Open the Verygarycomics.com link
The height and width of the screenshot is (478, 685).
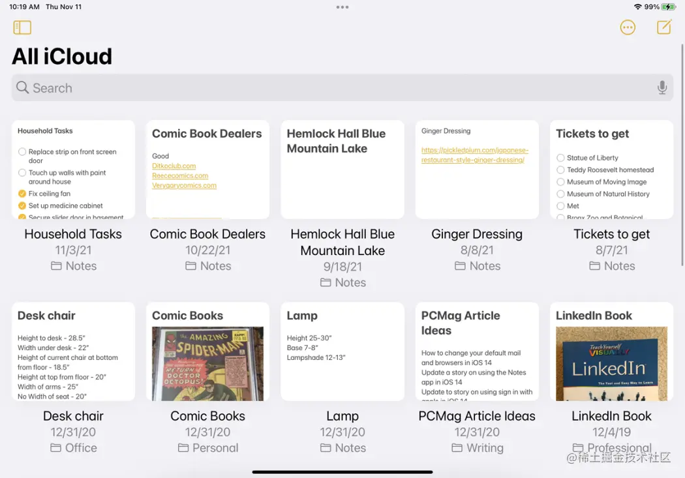tap(184, 185)
